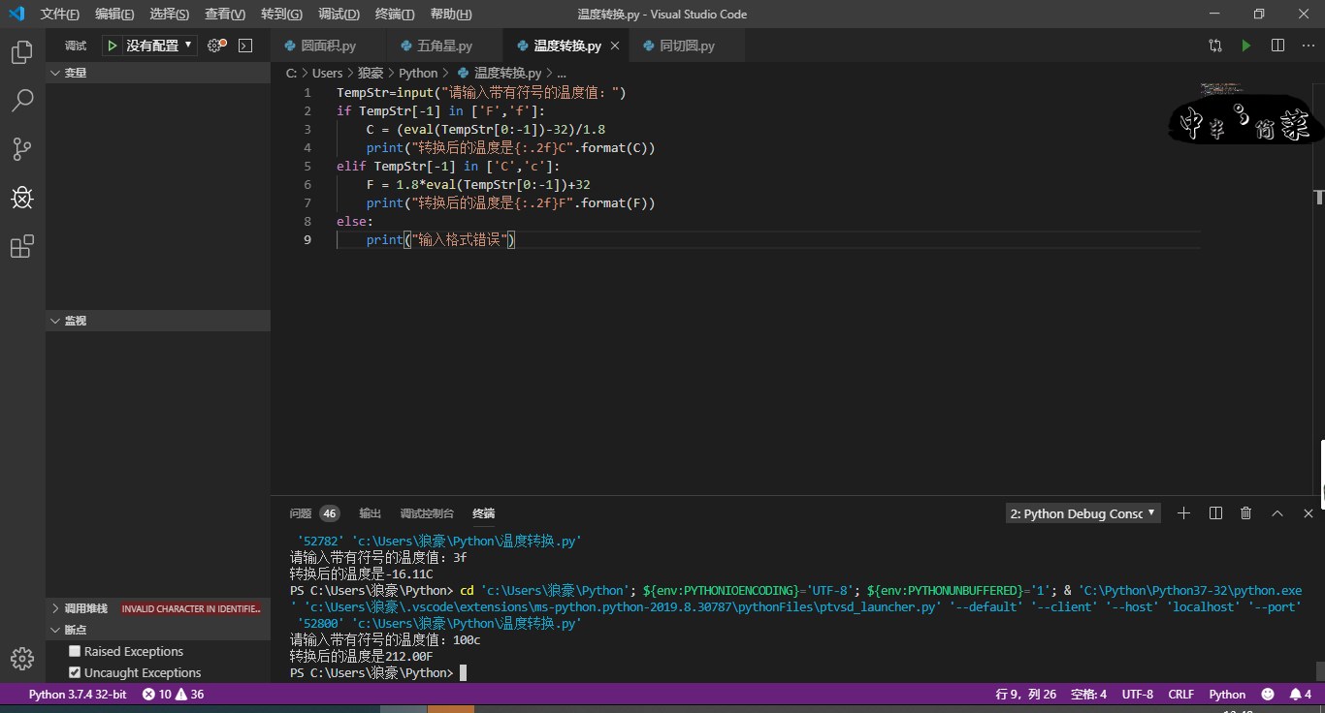Viewport: 1325px width, 713px height.
Task: Click line number 5 in the gutter
Action: click(307, 166)
